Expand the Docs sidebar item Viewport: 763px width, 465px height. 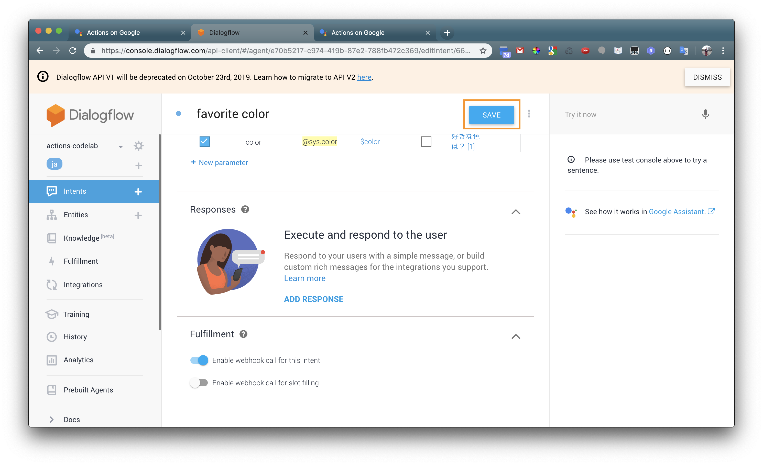click(52, 420)
